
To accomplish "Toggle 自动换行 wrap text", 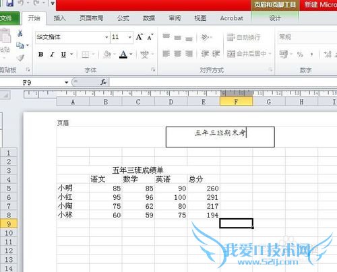I will (243, 37).
